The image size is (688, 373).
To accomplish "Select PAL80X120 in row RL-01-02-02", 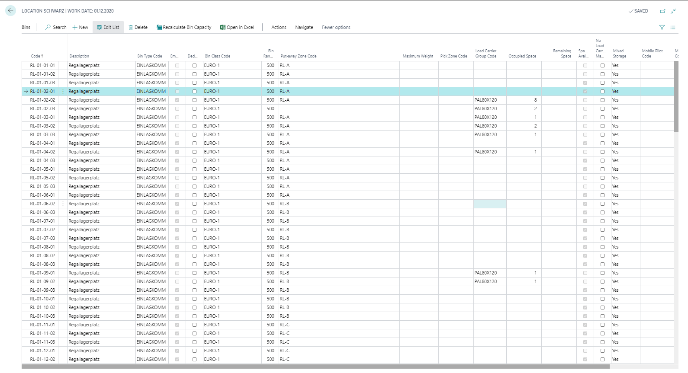I will [x=485, y=100].
